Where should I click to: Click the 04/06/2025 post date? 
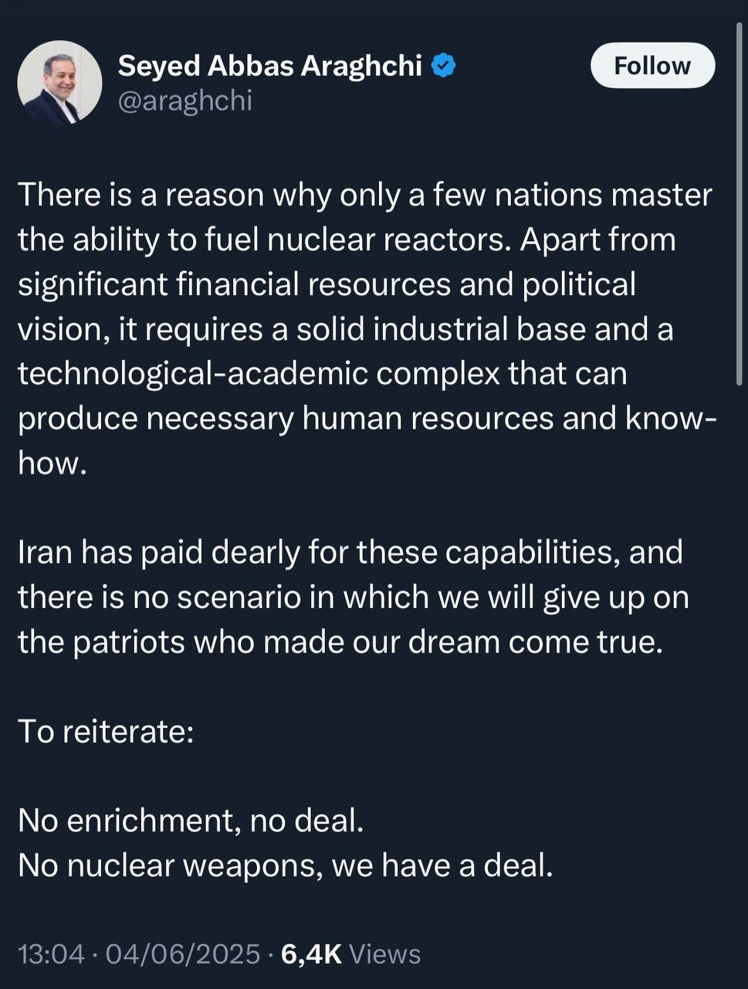pos(182,954)
